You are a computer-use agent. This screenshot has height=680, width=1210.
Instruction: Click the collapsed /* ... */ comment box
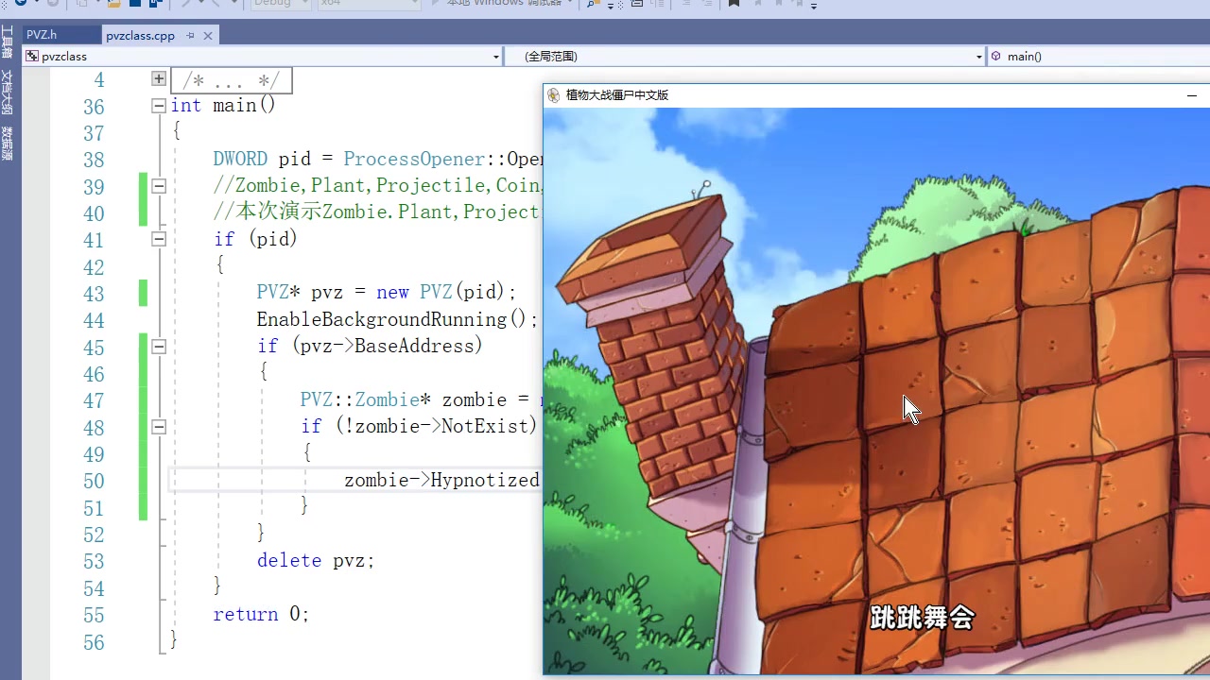point(232,80)
